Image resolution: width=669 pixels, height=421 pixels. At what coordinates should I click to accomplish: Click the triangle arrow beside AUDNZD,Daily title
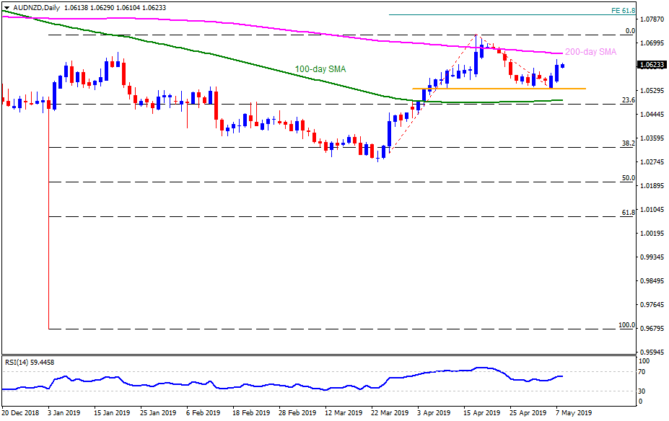point(7,6)
